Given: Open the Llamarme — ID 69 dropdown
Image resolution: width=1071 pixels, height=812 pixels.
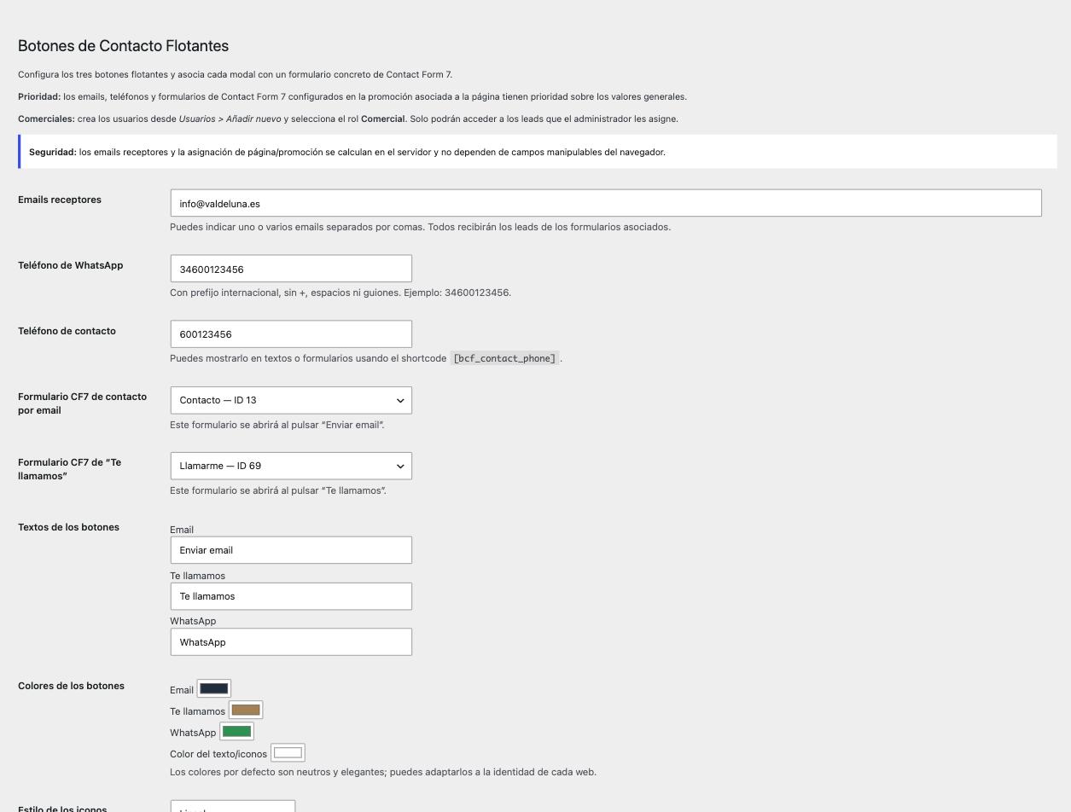Looking at the screenshot, I should tap(291, 466).
